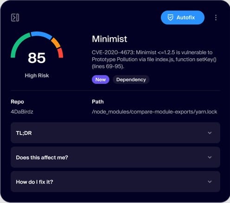The height and width of the screenshot is (203, 230).
Task: Open the yarn.lock file path
Action: [154, 112]
